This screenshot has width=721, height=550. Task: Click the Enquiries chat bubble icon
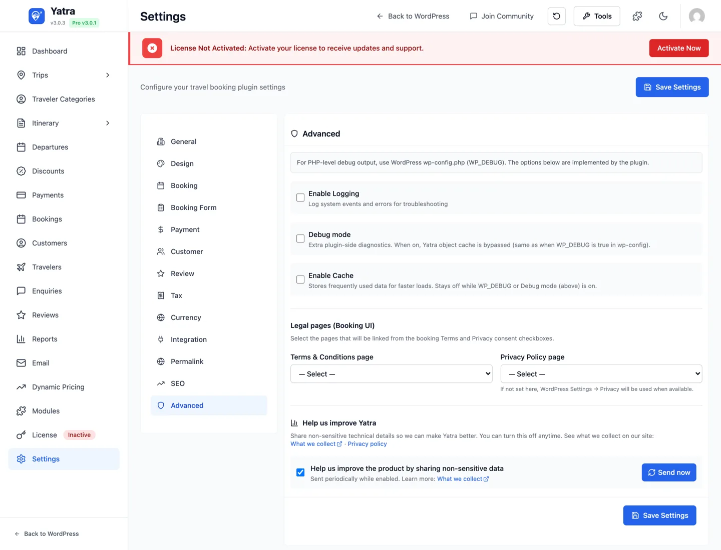(21, 291)
